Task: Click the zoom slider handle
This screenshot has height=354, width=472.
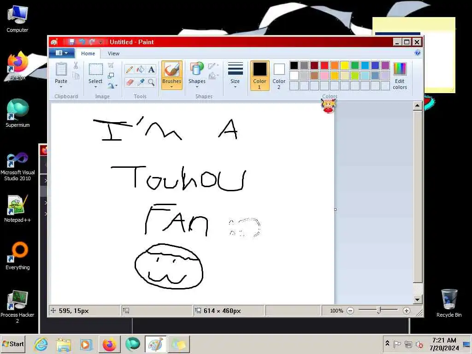Action: [x=379, y=310]
